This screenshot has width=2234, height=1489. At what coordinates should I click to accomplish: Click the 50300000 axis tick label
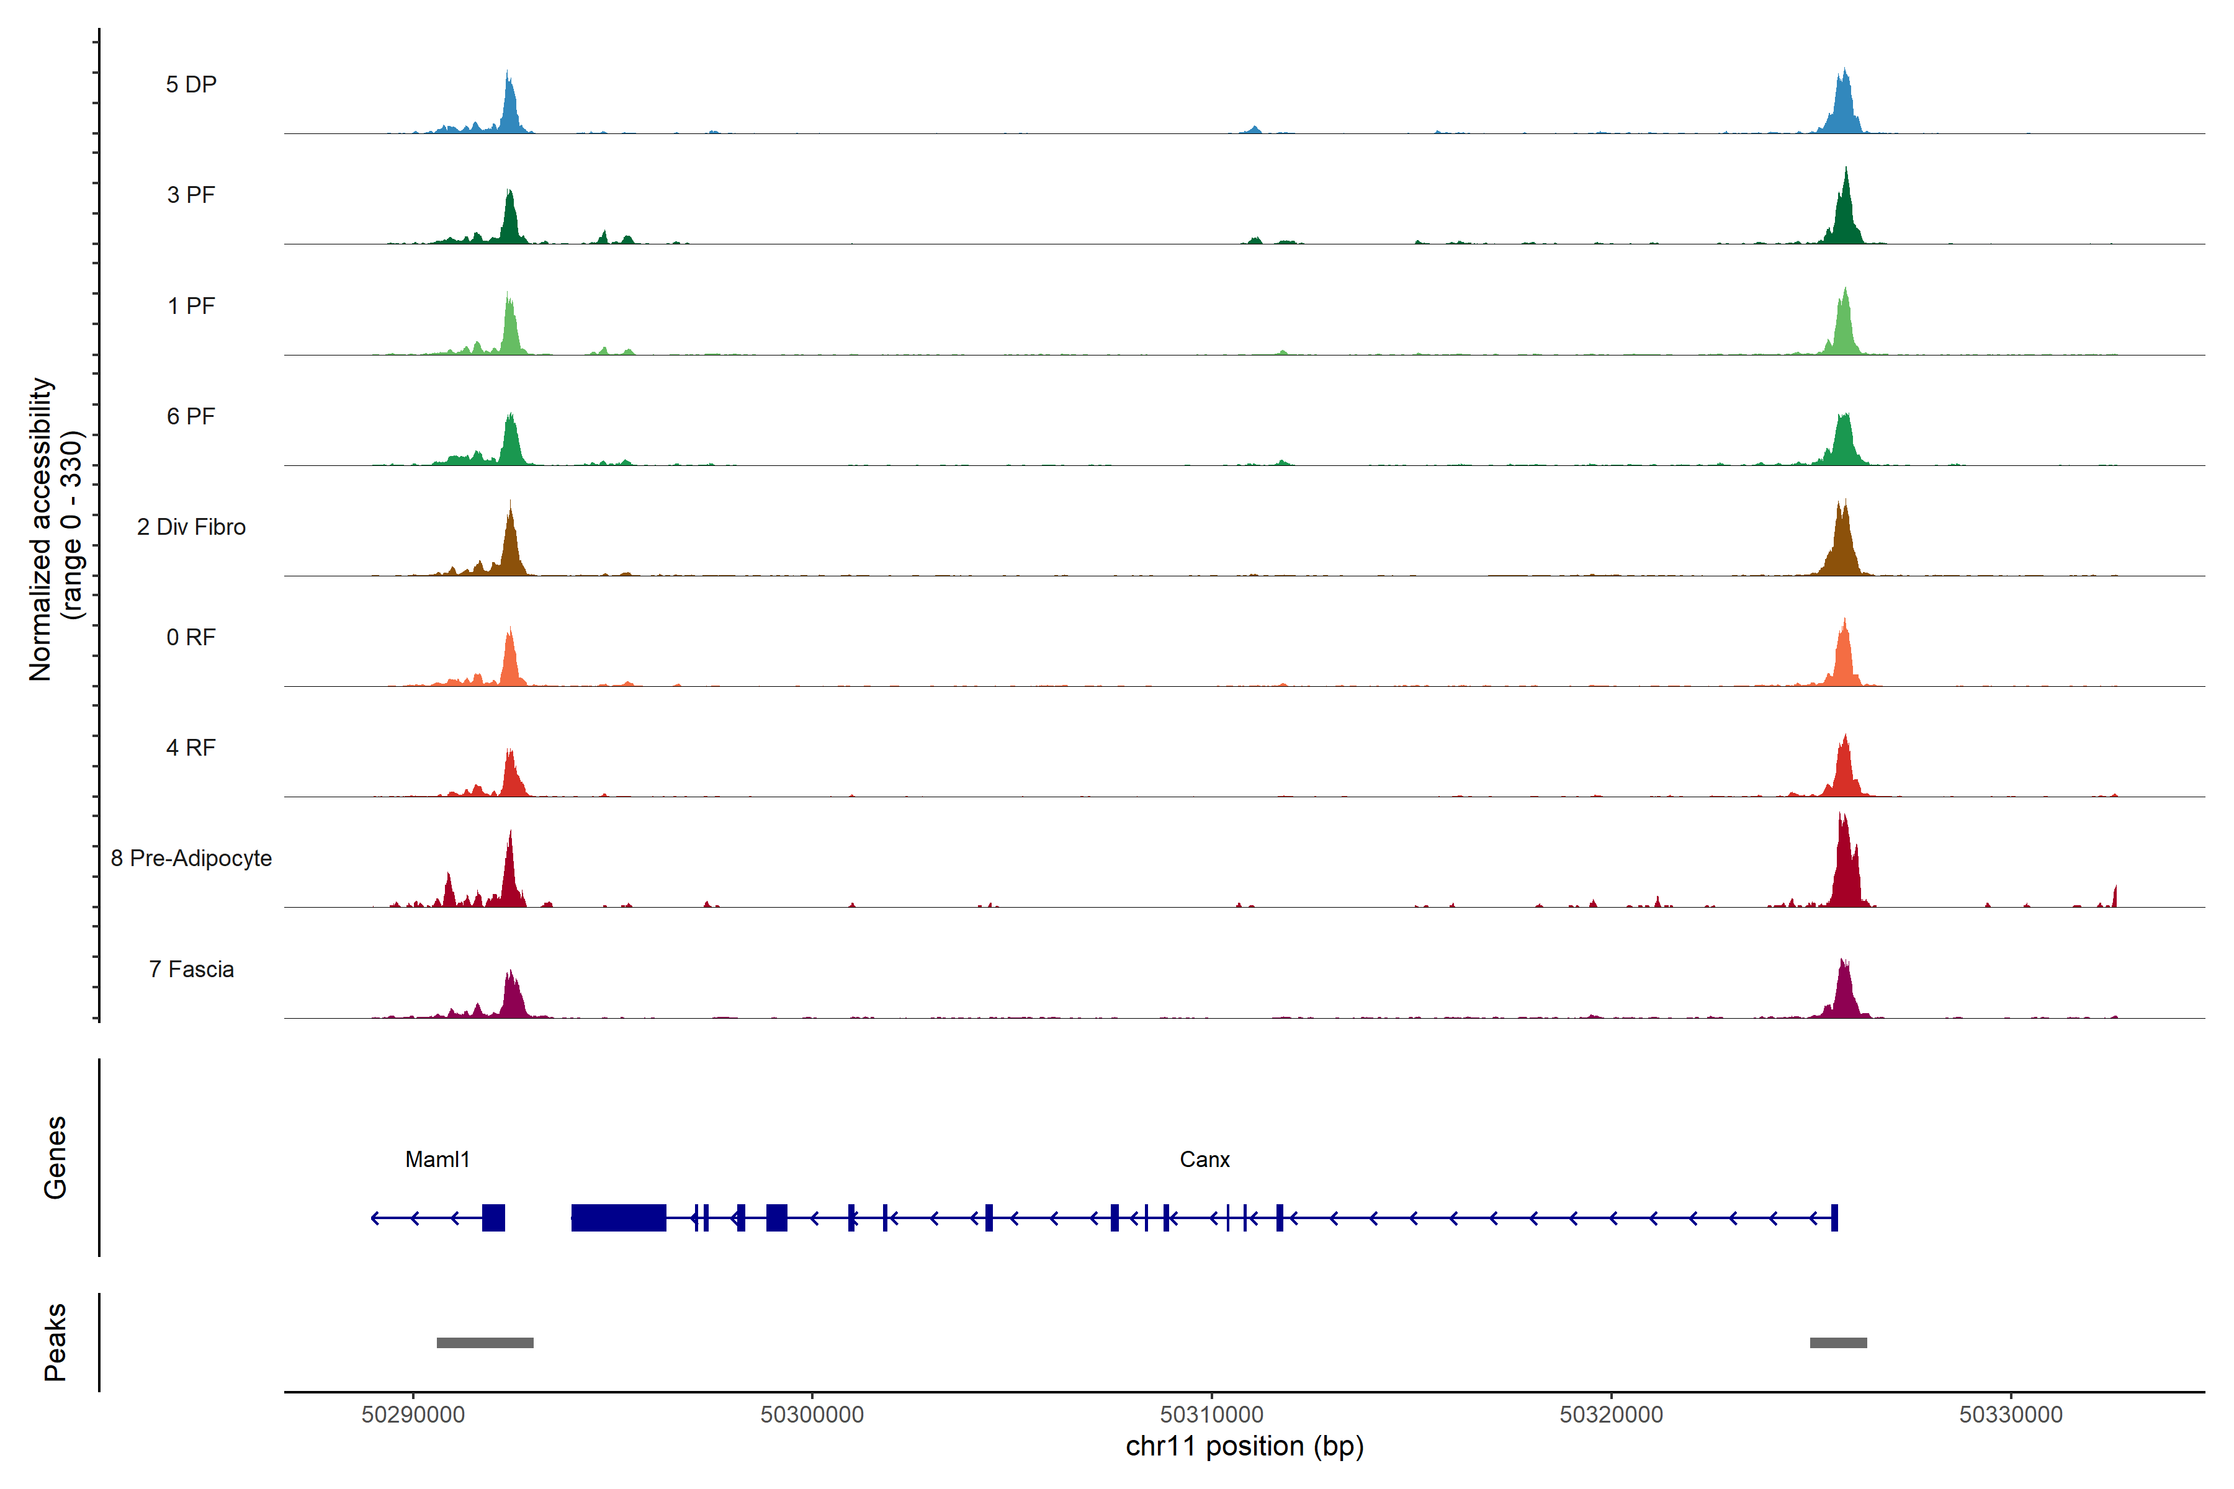[x=812, y=1415]
